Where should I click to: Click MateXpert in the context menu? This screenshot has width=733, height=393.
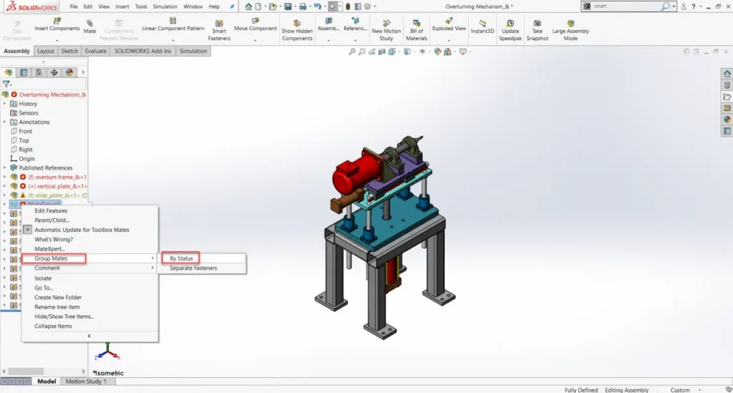click(49, 248)
